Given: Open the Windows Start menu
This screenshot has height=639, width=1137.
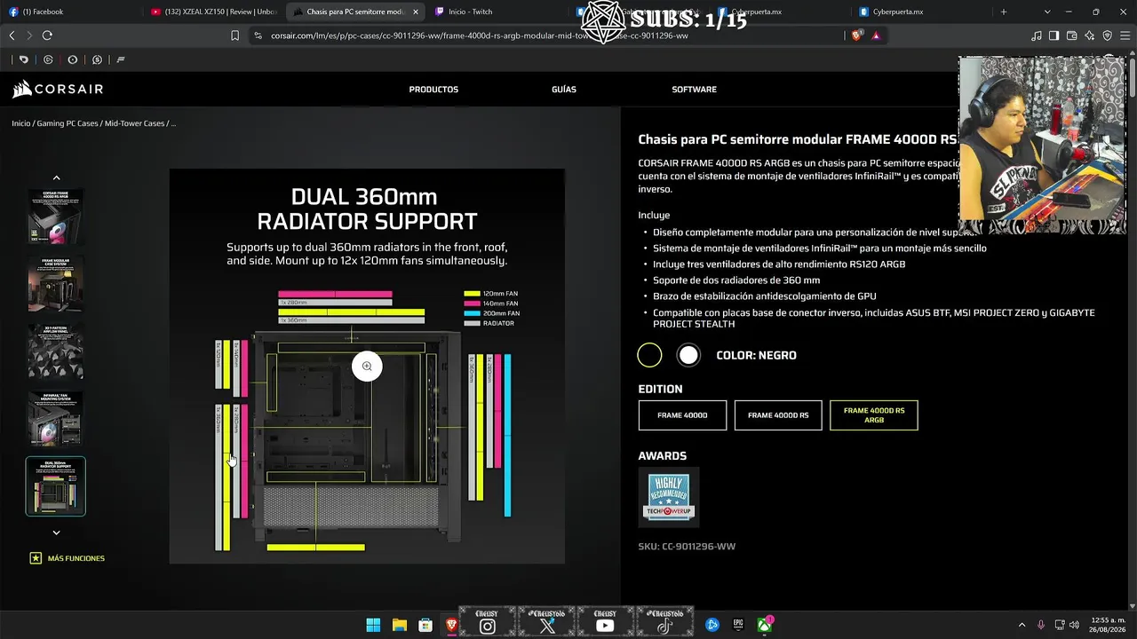Looking at the screenshot, I should point(373,625).
